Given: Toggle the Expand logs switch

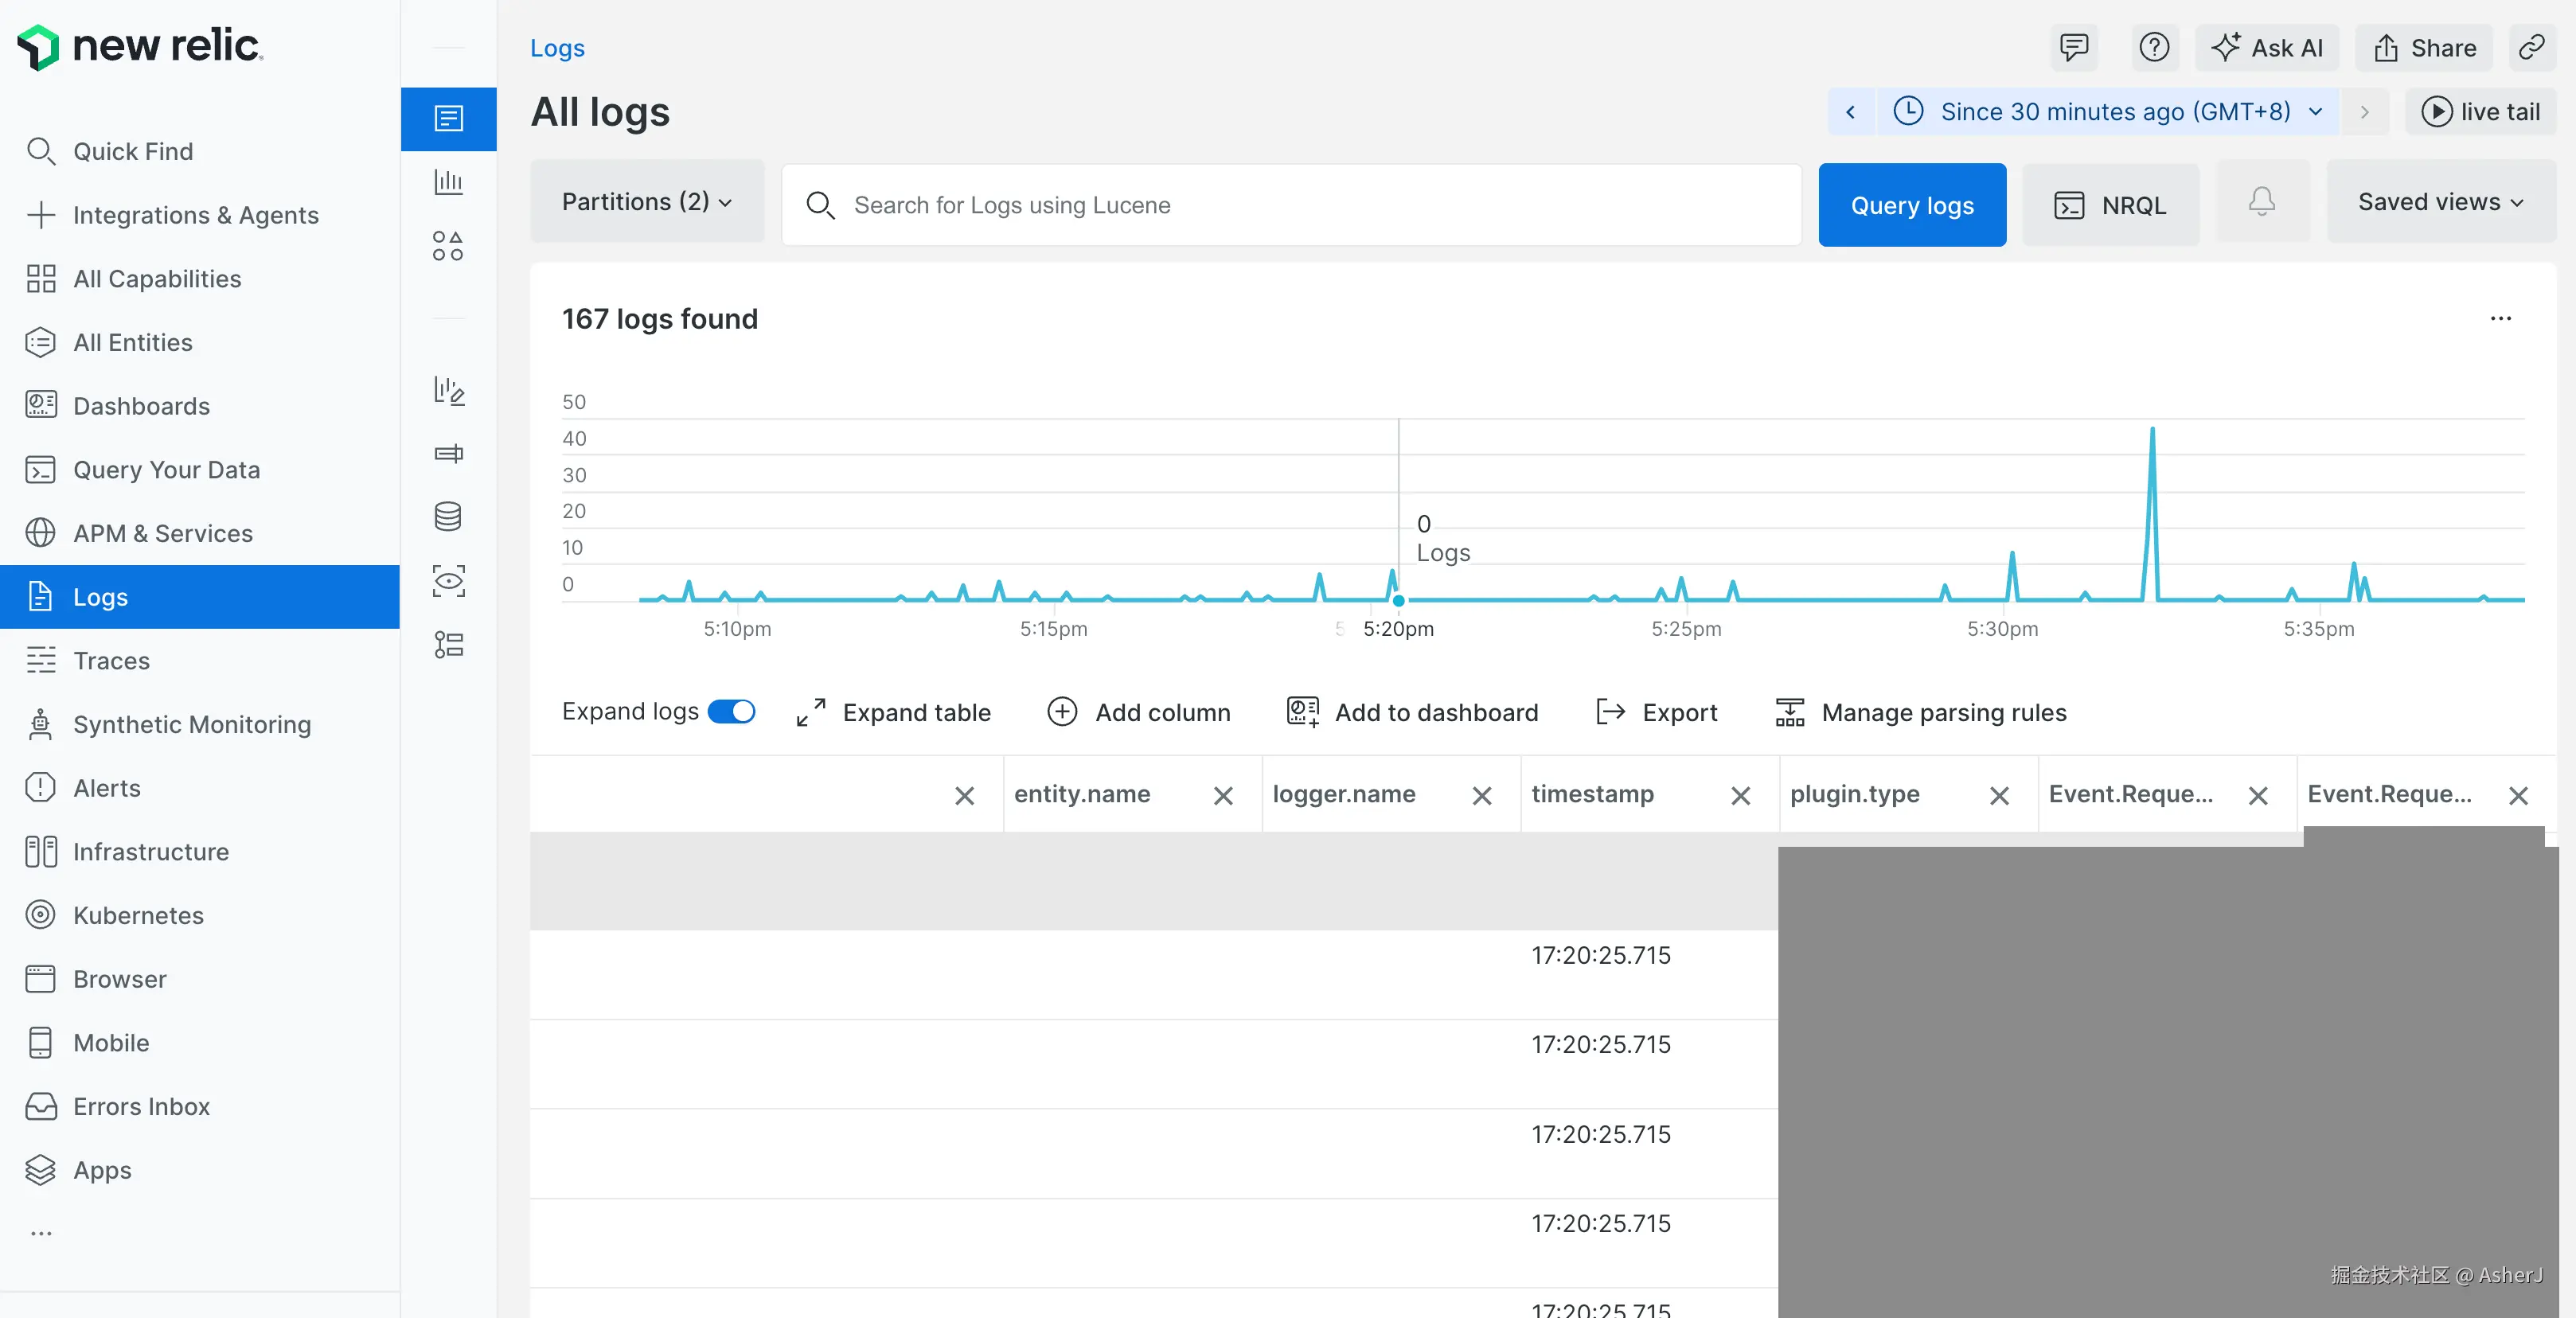Looking at the screenshot, I should pos(731,711).
